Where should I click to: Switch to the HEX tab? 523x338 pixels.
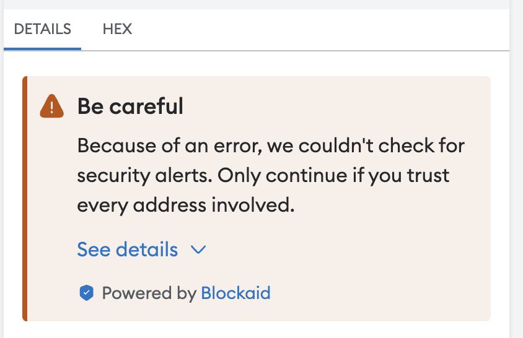click(117, 29)
